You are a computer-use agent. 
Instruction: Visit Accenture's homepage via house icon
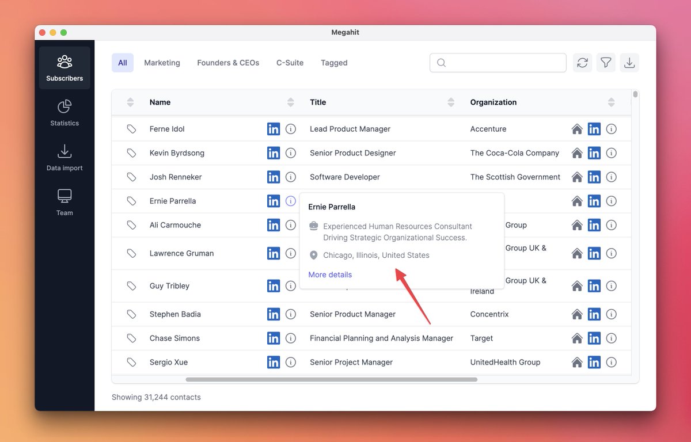(577, 129)
